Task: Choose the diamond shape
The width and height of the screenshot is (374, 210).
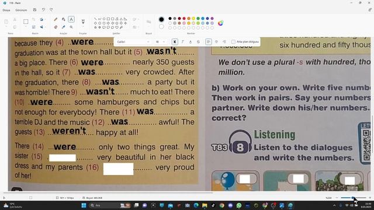Action: [95, 23]
